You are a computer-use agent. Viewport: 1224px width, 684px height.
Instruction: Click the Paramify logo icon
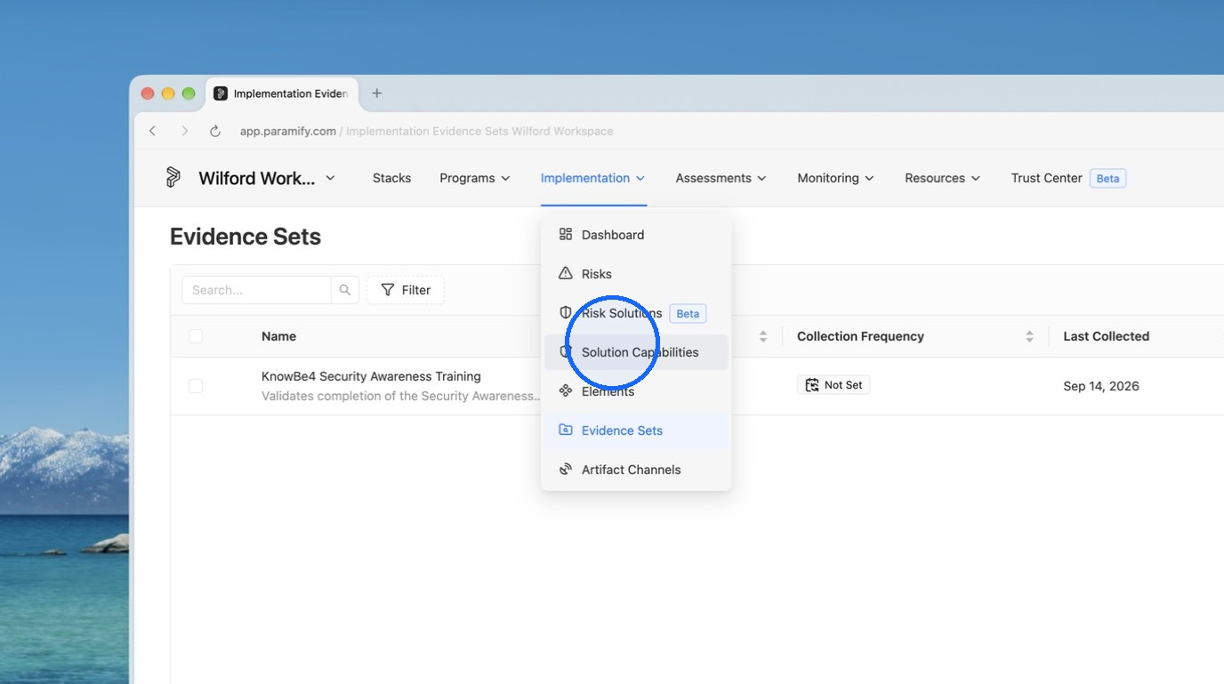click(173, 178)
